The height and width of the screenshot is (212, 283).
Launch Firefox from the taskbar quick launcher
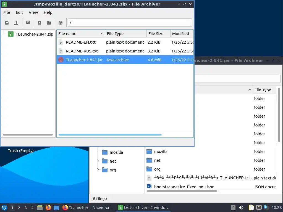coord(48,208)
